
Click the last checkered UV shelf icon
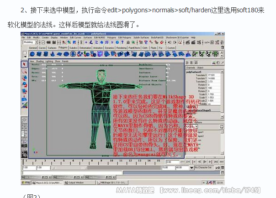[x=215, y=54]
